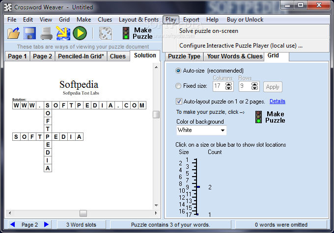This screenshot has height=233, width=334.
Task: Click the save floppy disk icon
Action: pyautogui.click(x=29, y=33)
